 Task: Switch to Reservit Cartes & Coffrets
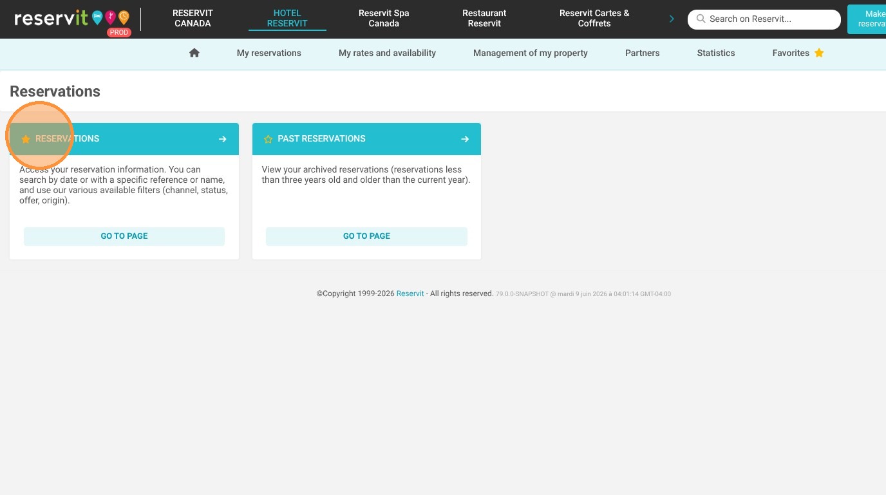[594, 18]
